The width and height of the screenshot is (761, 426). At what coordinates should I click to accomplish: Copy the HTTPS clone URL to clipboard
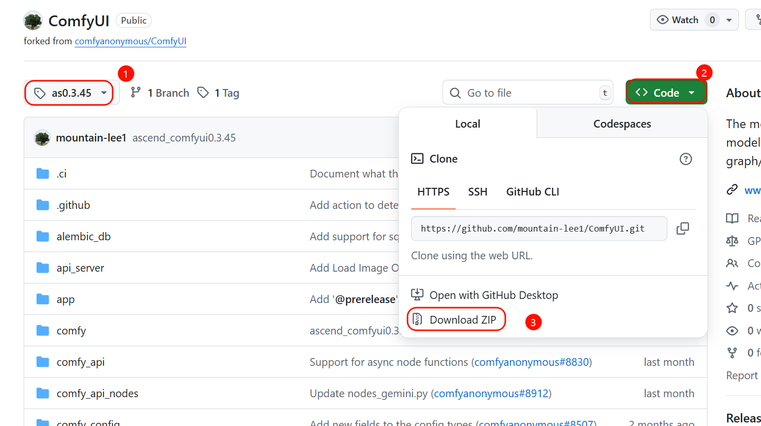(682, 228)
